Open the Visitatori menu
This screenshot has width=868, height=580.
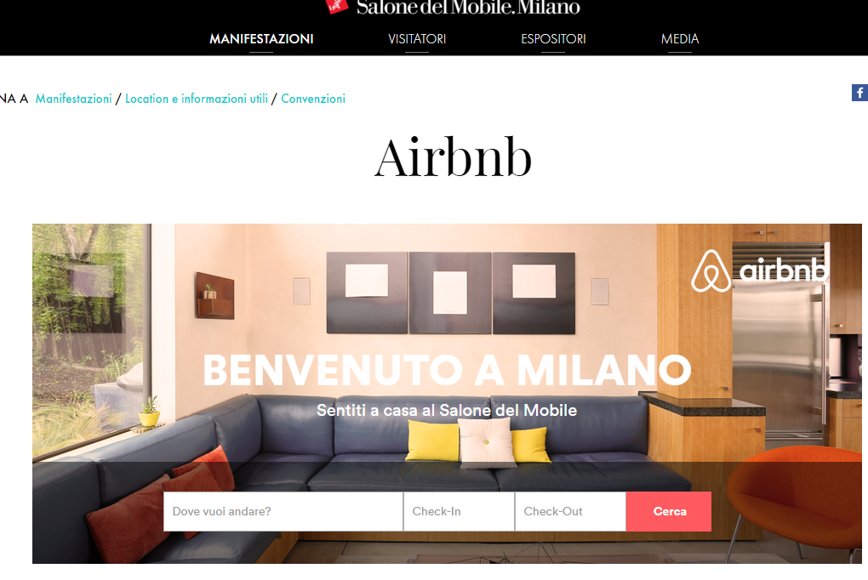pos(417,39)
